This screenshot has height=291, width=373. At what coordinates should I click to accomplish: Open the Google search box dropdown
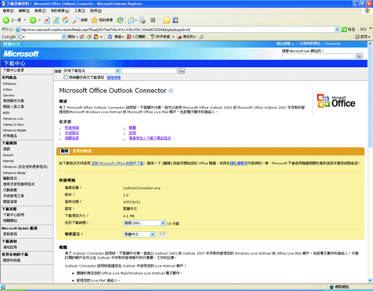pyautogui.click(x=64, y=37)
